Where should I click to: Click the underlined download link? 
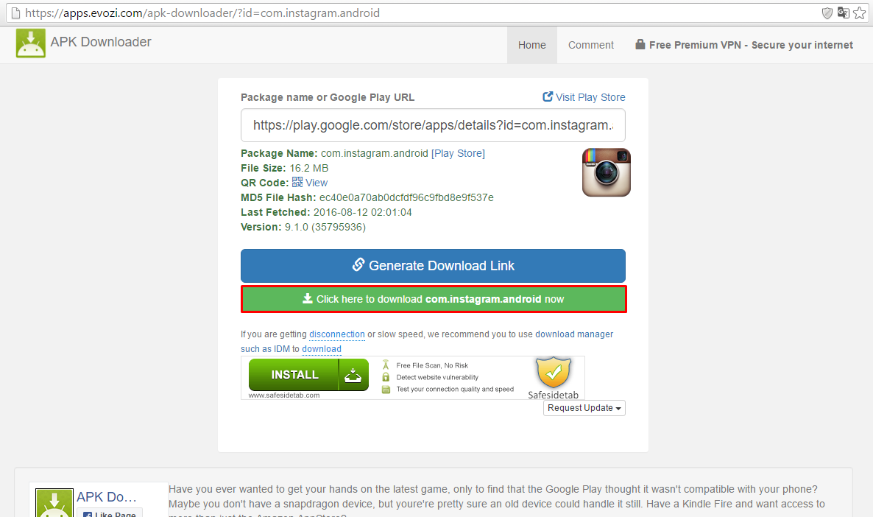[321, 349]
